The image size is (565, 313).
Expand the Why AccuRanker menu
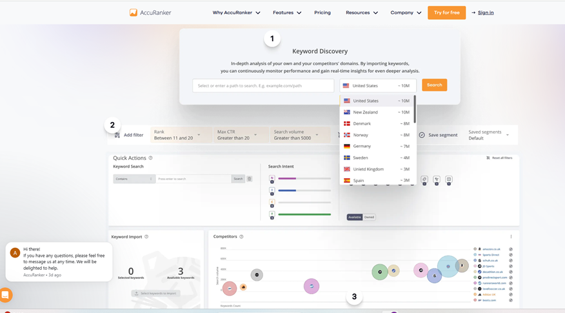pos(236,13)
